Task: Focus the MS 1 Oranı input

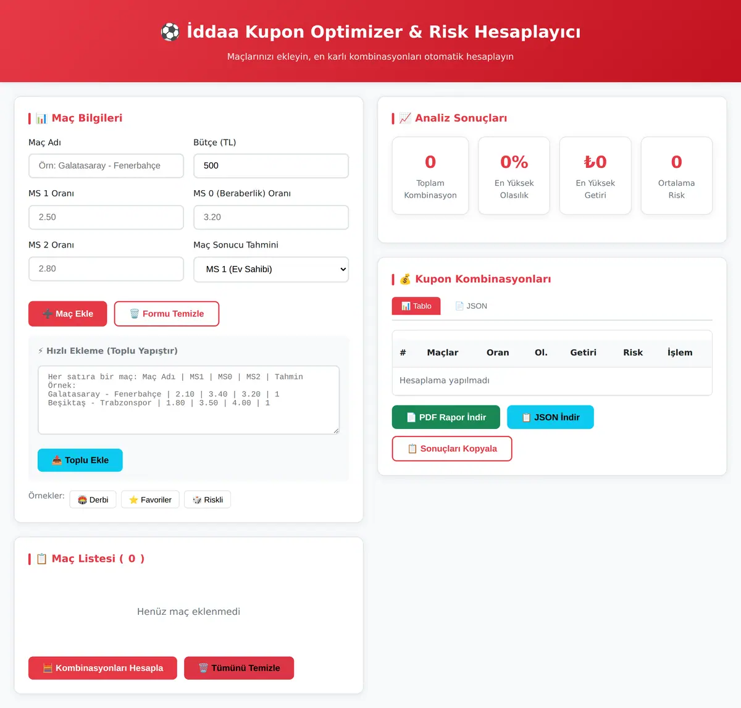Action: (106, 217)
